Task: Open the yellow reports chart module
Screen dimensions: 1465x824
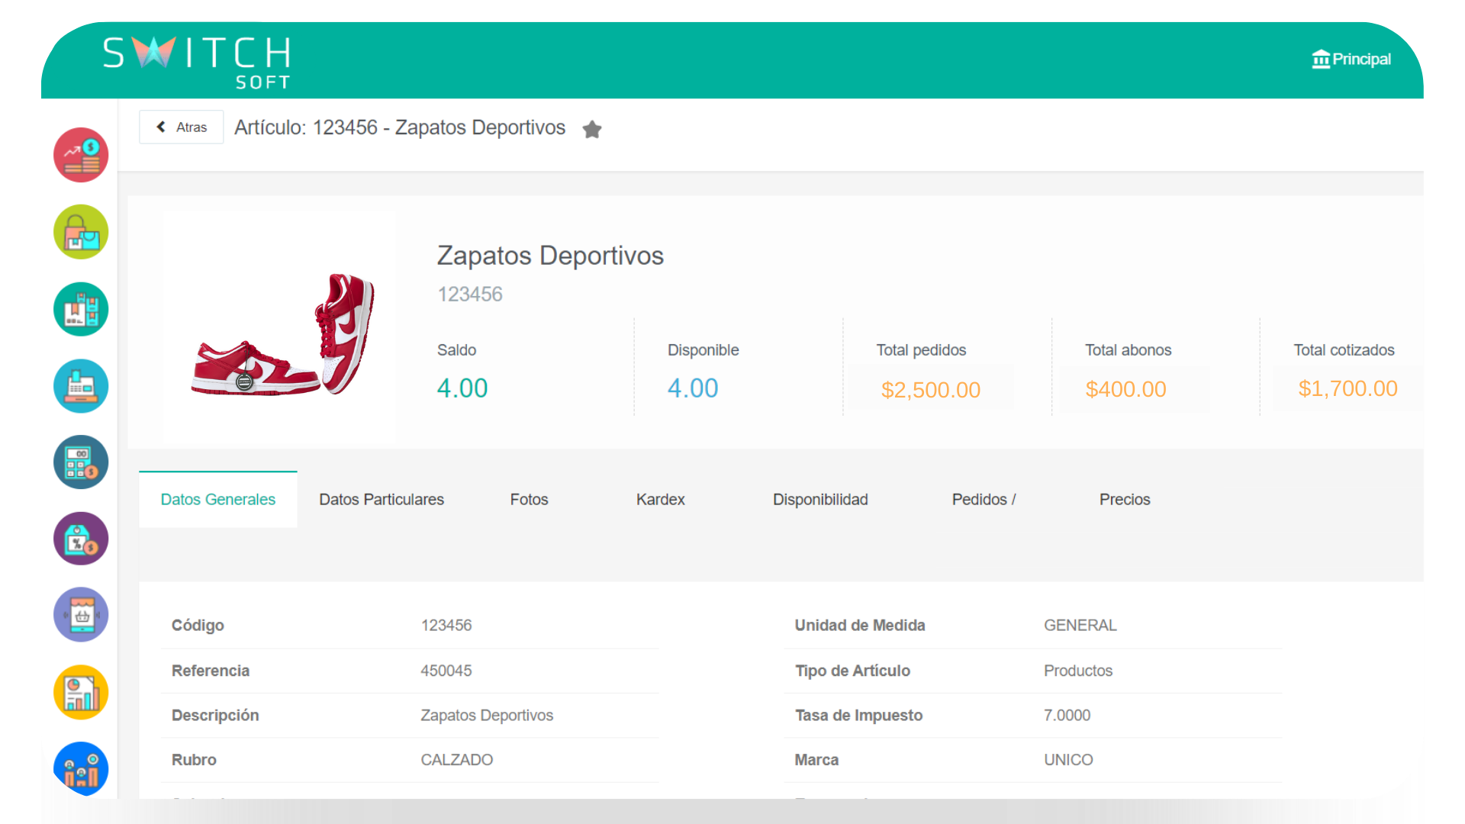Action: click(x=81, y=692)
